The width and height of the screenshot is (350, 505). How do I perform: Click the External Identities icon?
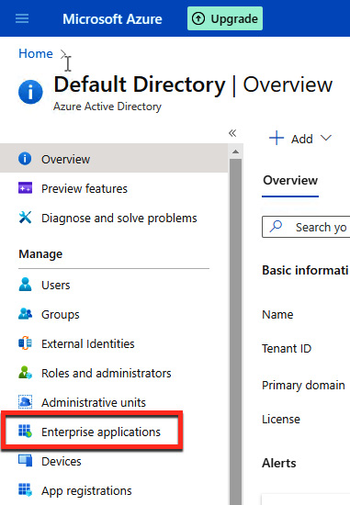click(25, 343)
